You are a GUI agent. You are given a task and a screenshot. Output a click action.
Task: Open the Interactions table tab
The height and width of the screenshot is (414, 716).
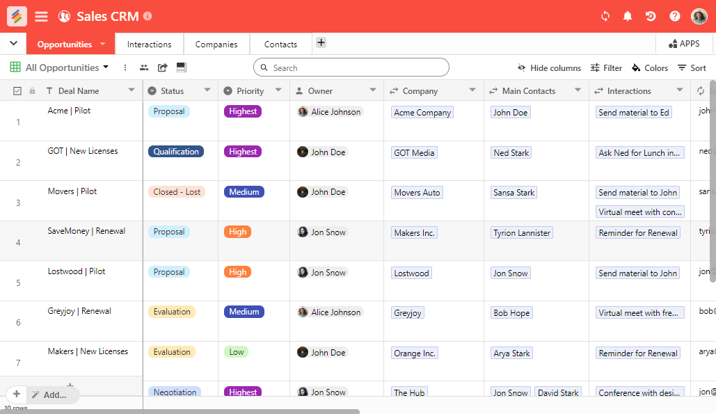pyautogui.click(x=149, y=43)
